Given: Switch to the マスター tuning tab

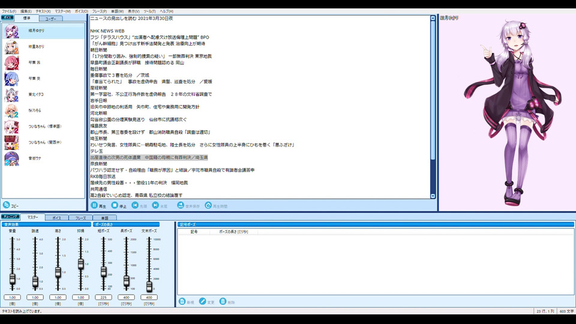Looking at the screenshot, I should [x=32, y=217].
